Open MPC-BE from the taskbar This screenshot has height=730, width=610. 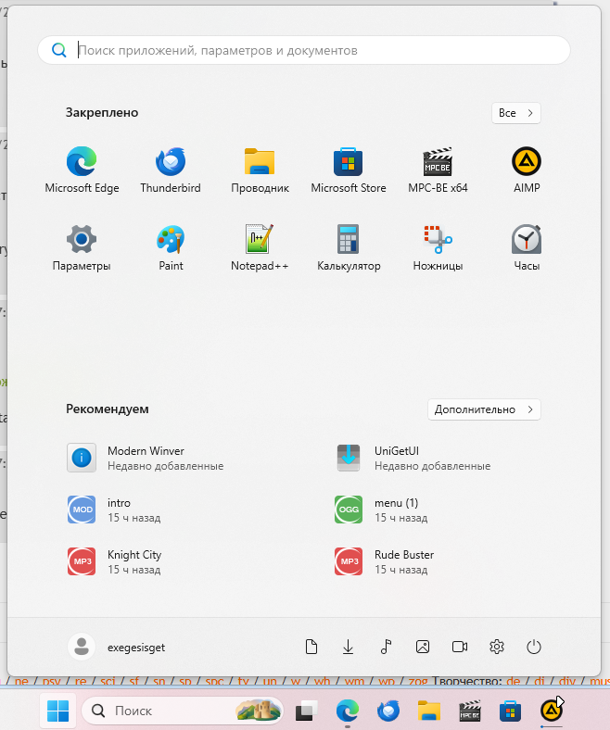pyautogui.click(x=470, y=711)
